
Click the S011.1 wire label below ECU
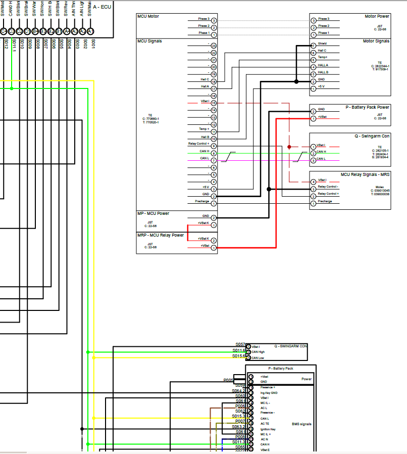(x=14, y=44)
